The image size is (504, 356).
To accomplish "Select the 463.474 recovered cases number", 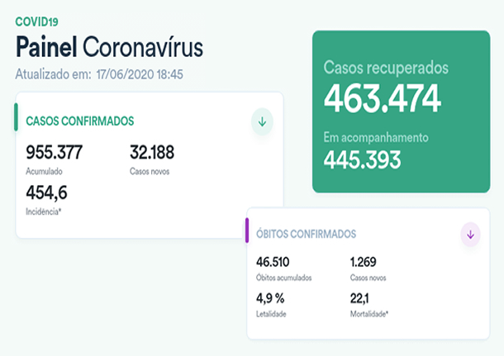I will tap(383, 98).
